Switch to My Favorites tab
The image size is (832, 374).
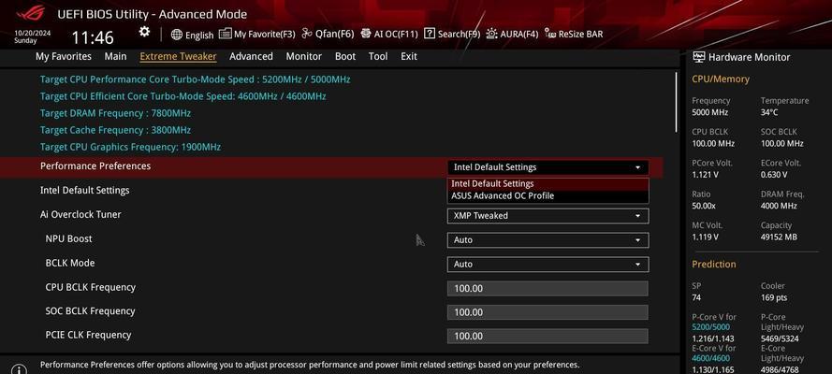click(x=63, y=56)
